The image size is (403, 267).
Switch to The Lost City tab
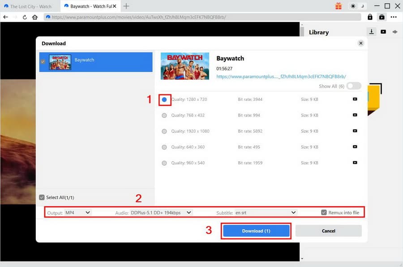click(30, 6)
